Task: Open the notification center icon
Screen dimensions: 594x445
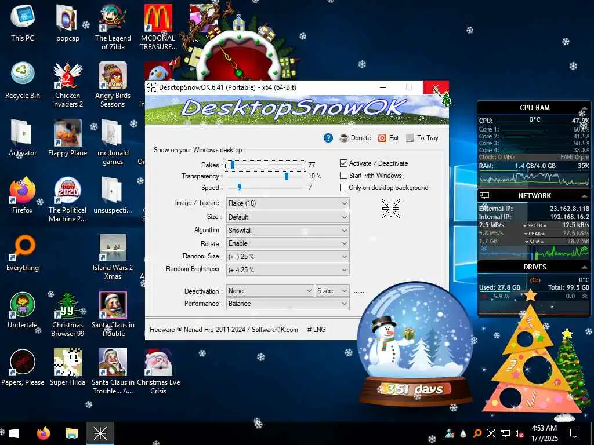Action: 575,433
